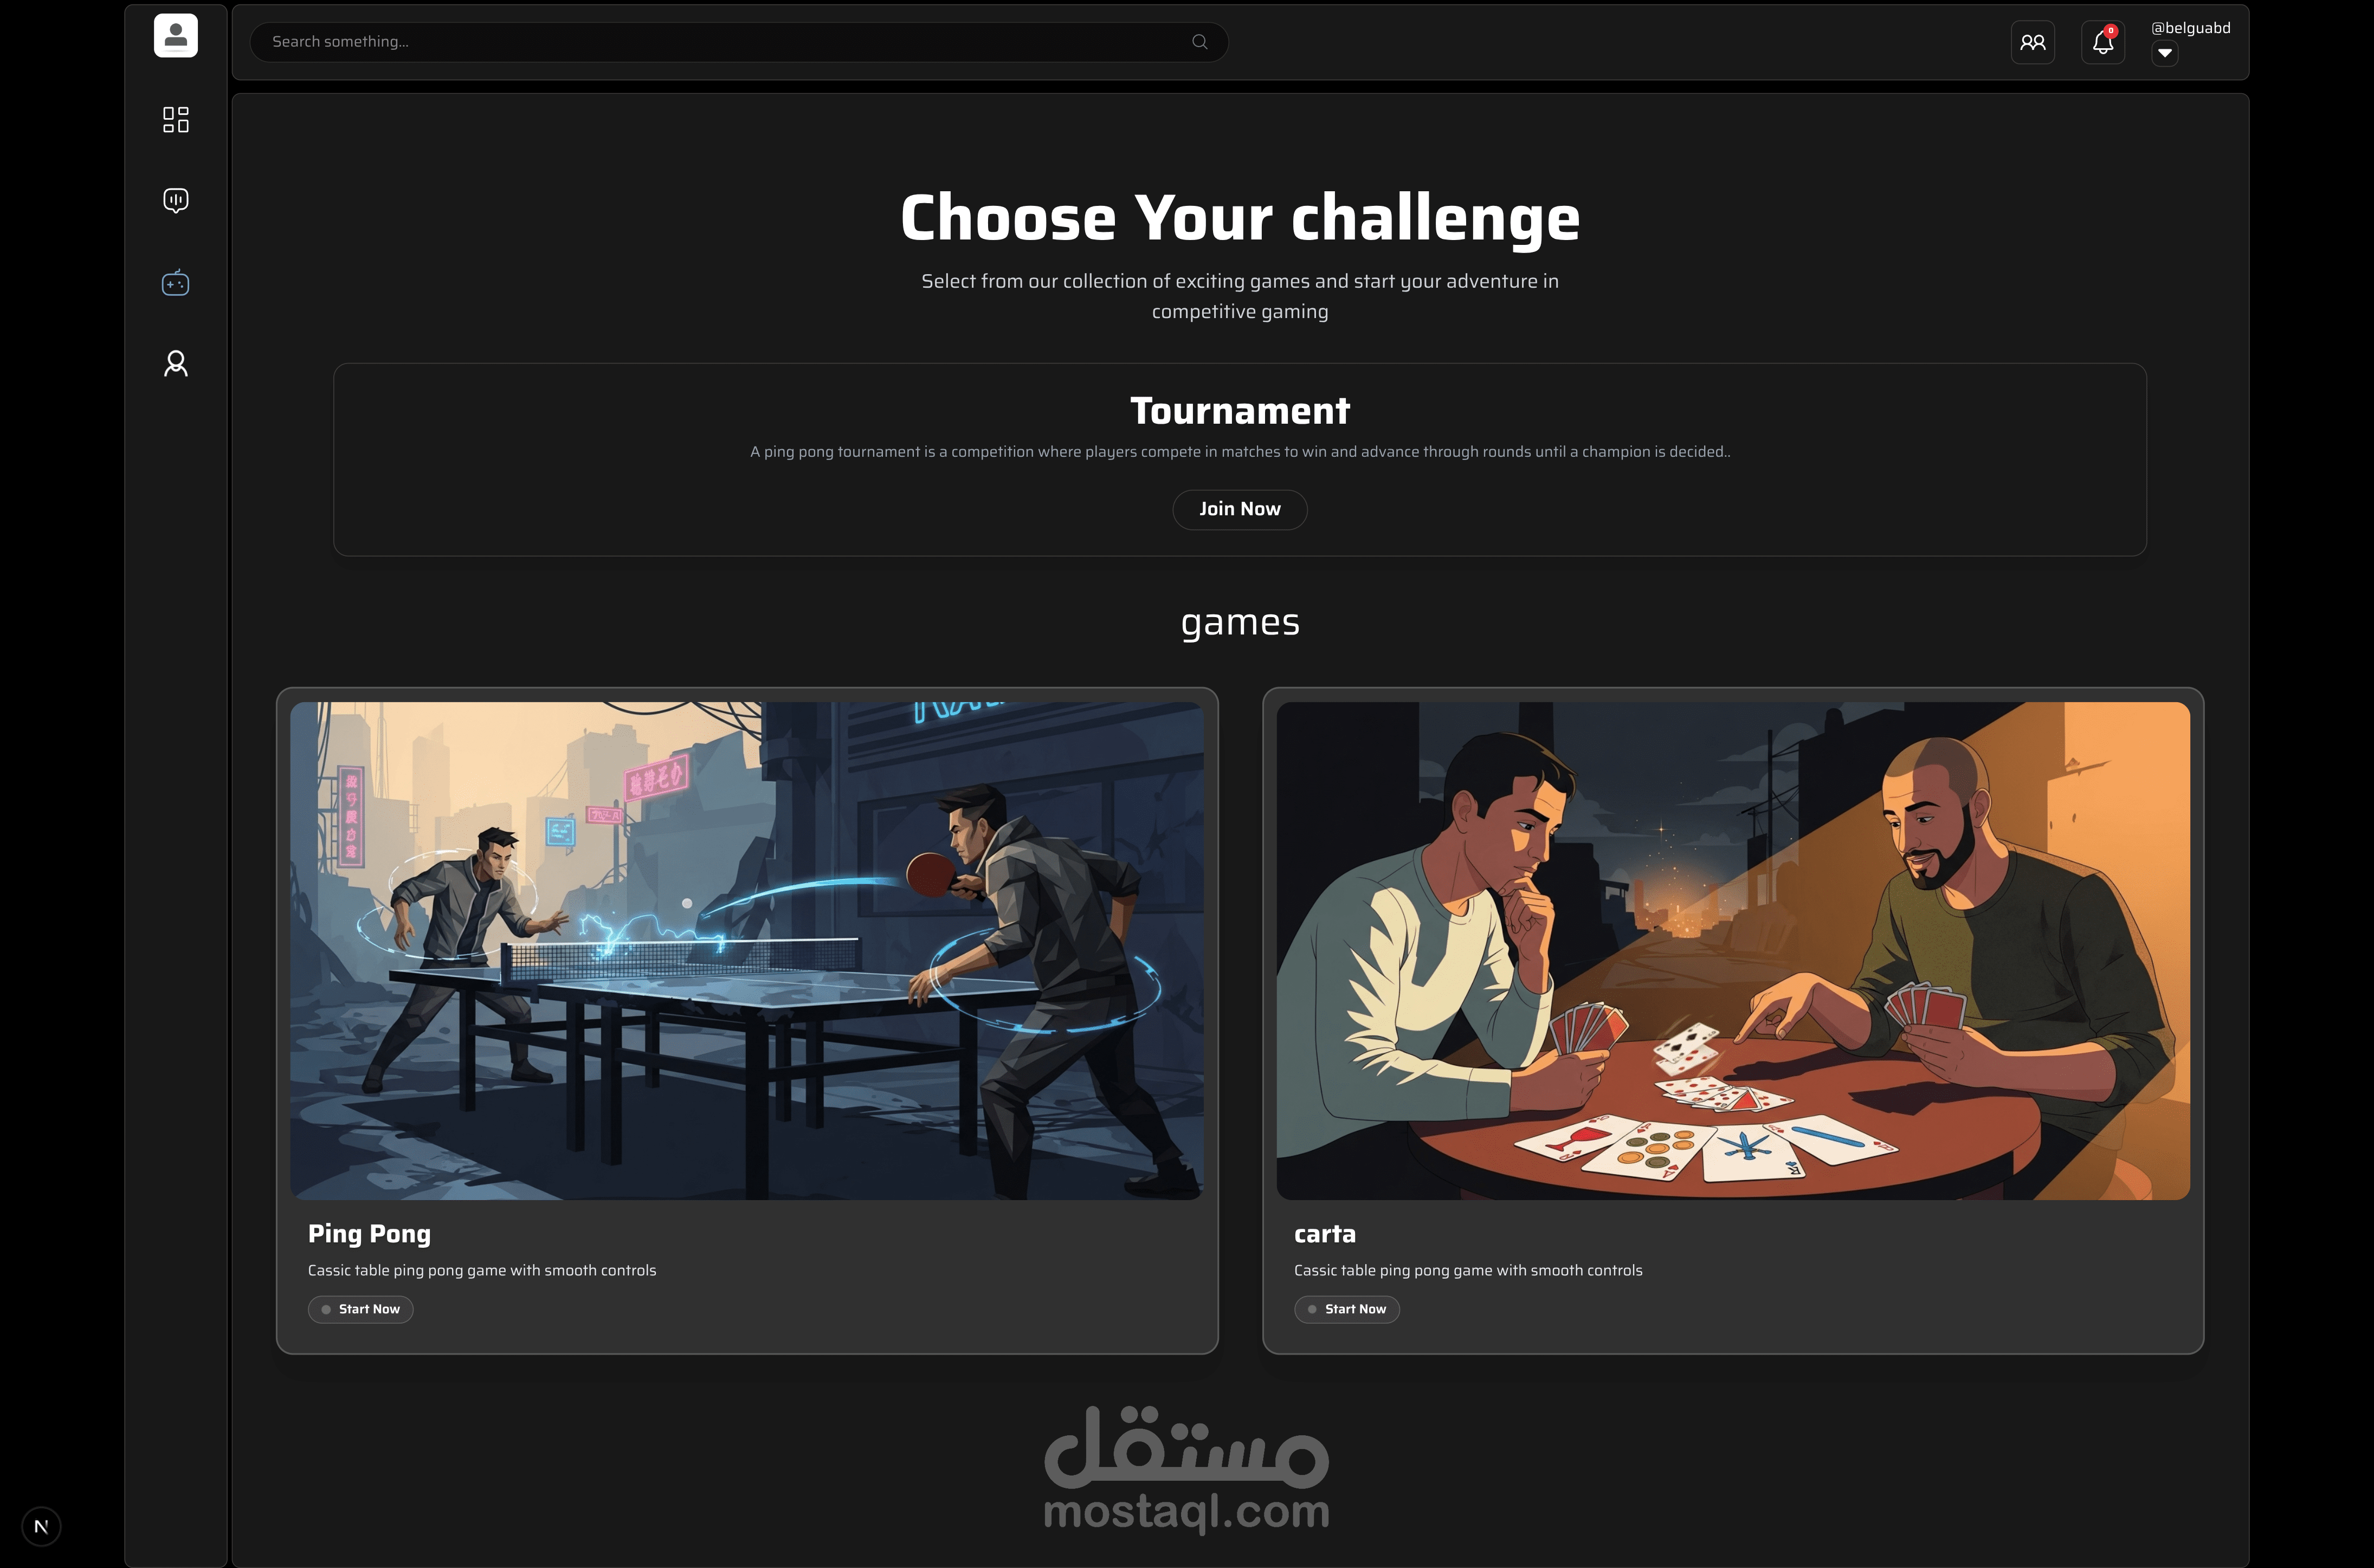Click the red notification count badge

point(2111,31)
